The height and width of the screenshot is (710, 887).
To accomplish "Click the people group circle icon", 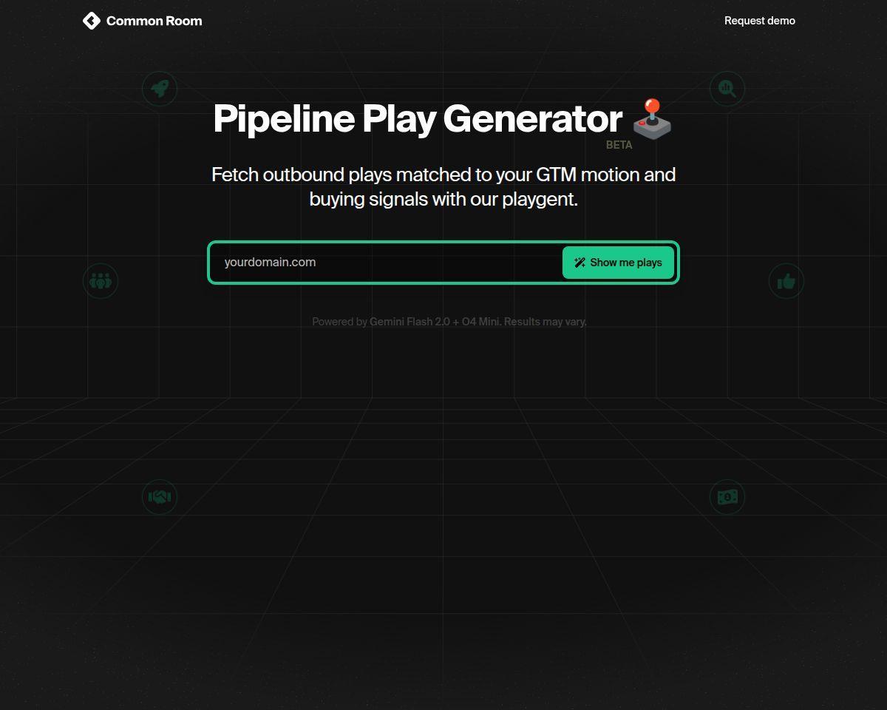I will (101, 281).
